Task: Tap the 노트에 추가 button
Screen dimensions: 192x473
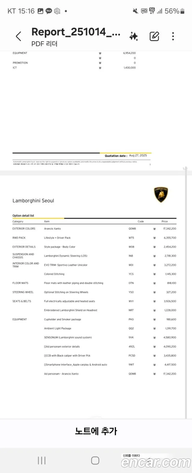Action: coord(96,431)
